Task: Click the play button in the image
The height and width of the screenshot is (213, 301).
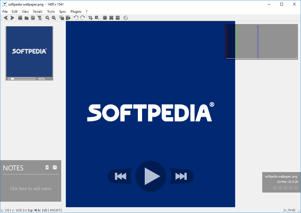Action: pyautogui.click(x=151, y=176)
